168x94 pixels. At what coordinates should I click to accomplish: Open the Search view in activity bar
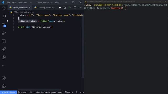(x=4, y=16)
